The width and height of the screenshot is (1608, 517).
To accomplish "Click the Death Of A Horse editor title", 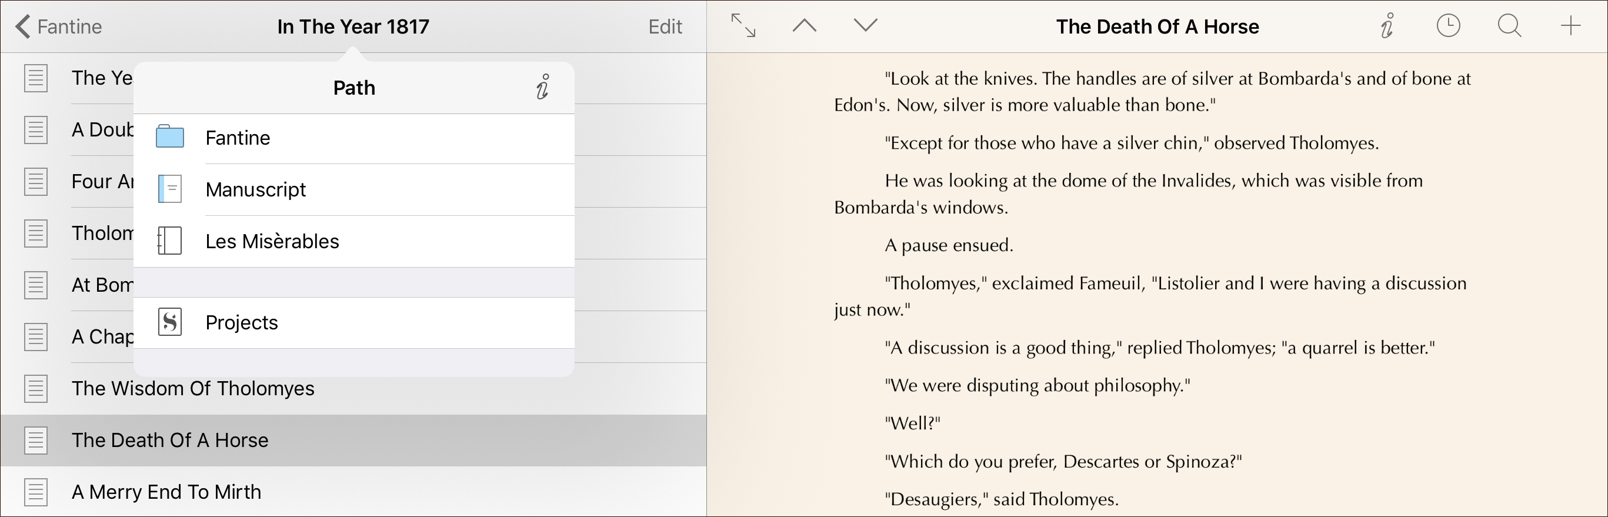I will click(x=1157, y=27).
